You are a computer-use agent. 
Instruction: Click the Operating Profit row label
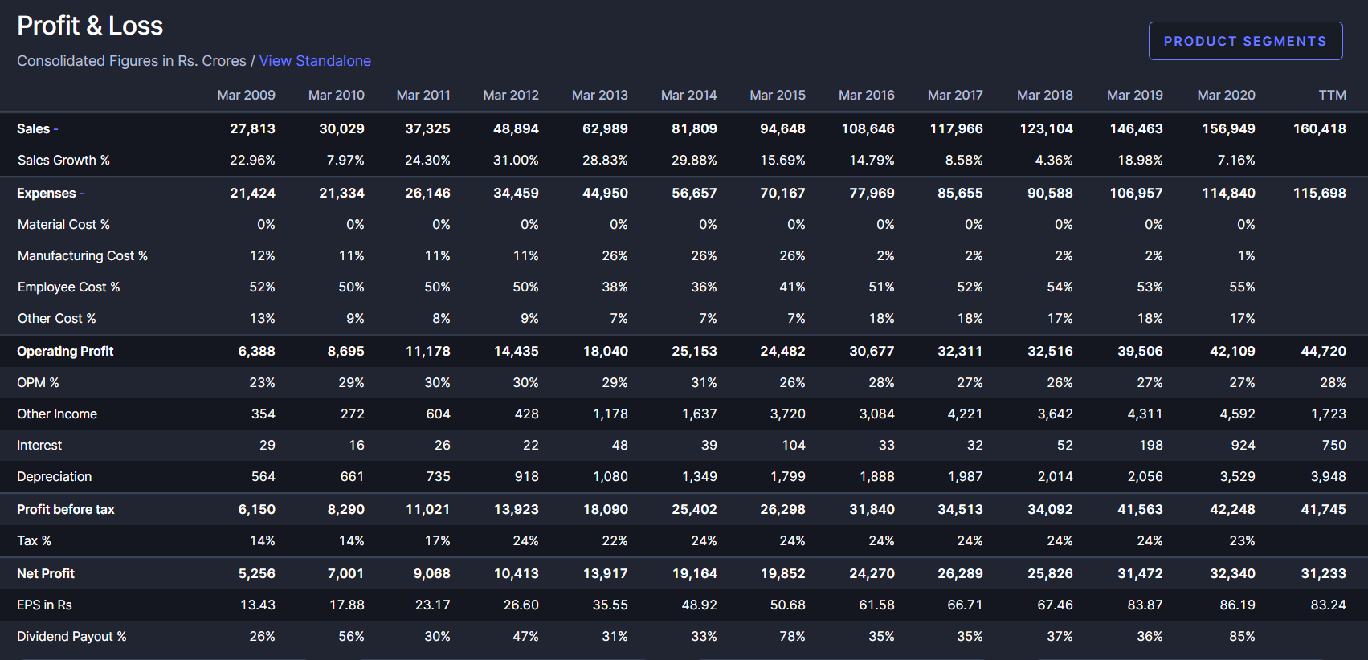[x=65, y=352]
